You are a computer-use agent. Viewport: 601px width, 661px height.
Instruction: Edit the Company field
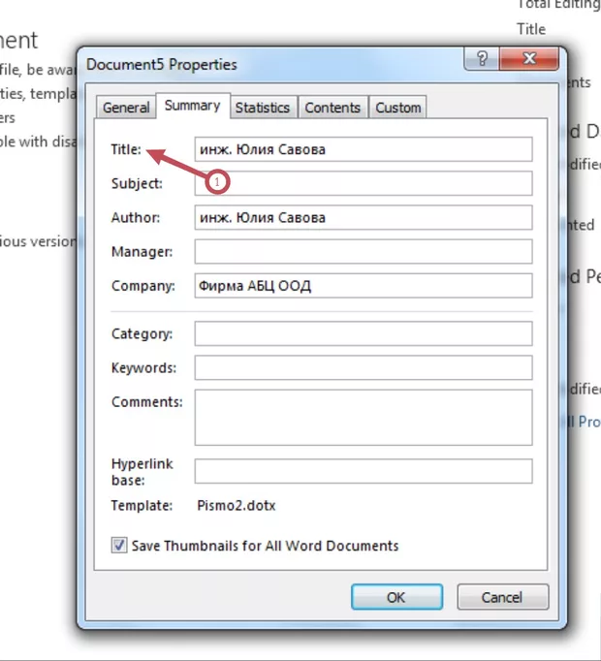point(364,286)
